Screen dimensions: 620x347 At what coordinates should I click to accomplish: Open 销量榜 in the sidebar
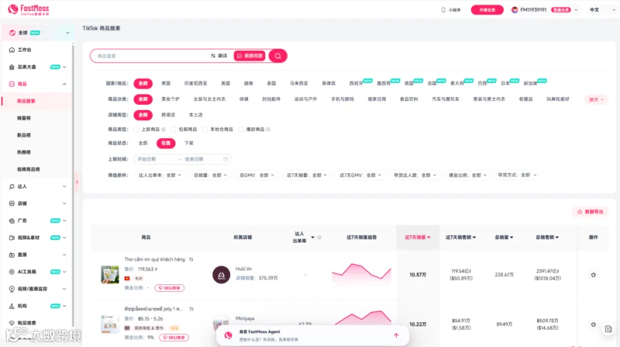[23, 118]
